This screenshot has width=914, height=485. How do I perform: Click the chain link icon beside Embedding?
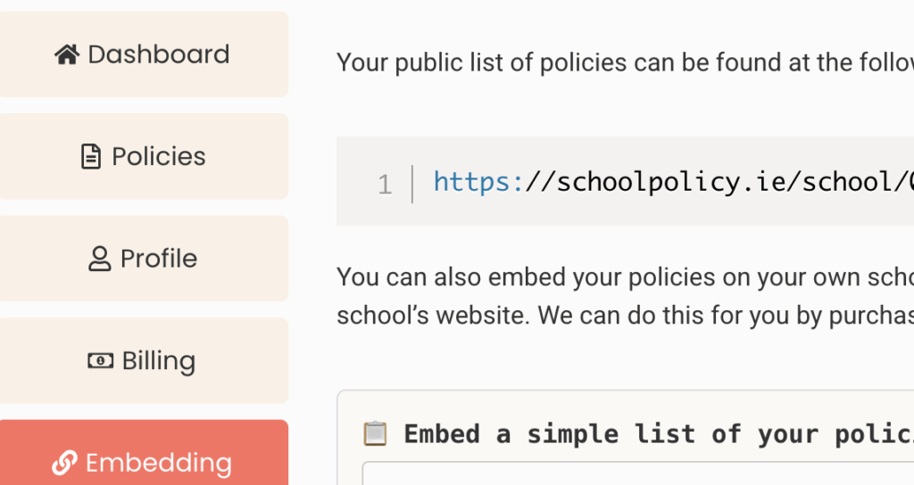coord(64,463)
